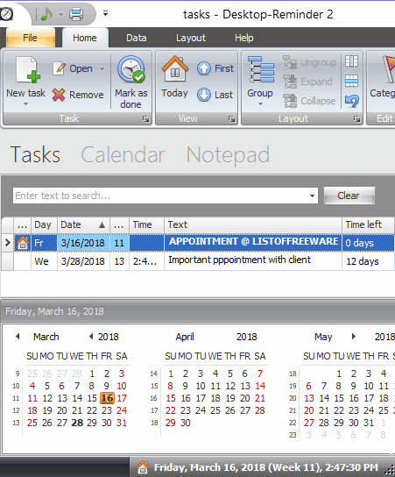Switch to the Data ribbon tab
Image resolution: width=395 pixels, height=477 pixels.
(137, 38)
